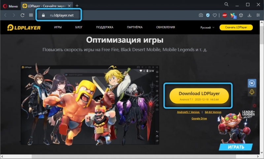The height and width of the screenshot is (159, 264).
Task: Open the extensions cube icon
Action: point(241,15)
